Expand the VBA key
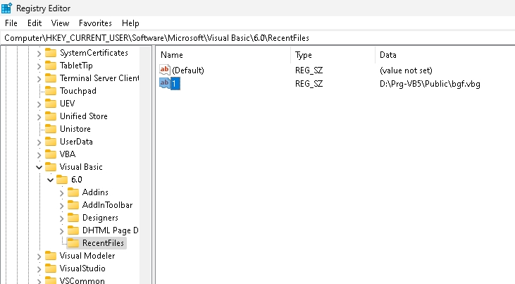 pyautogui.click(x=39, y=155)
